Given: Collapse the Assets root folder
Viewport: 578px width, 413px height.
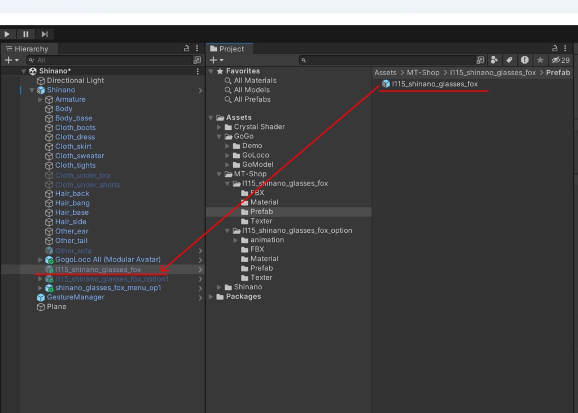Looking at the screenshot, I should click(x=211, y=118).
